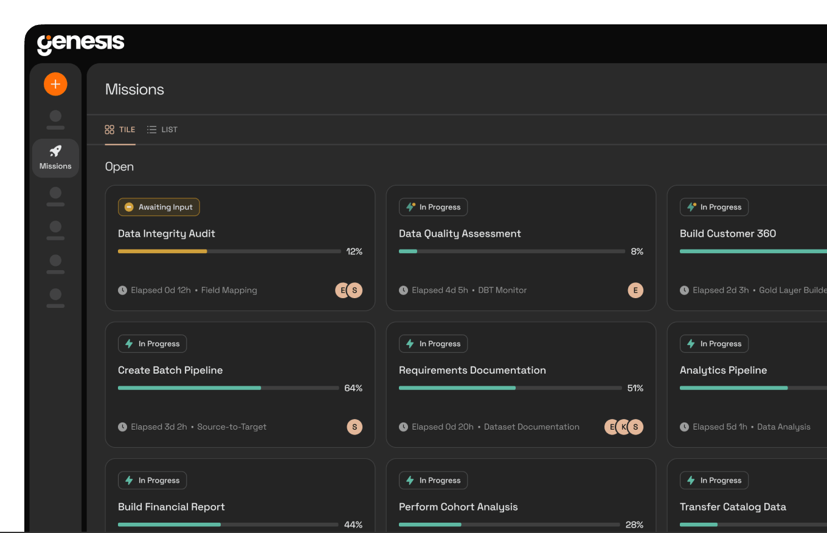Click In Progress badge on Build Customer 360

point(714,207)
